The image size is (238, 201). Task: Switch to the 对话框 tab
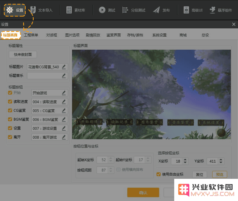click(x=52, y=35)
